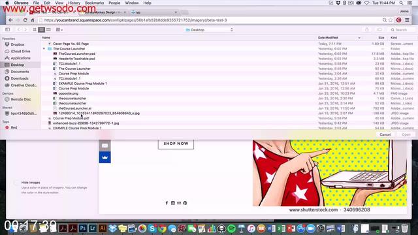The width and height of the screenshot is (418, 235).
Task: Open the History menu
Action: [74, 3]
